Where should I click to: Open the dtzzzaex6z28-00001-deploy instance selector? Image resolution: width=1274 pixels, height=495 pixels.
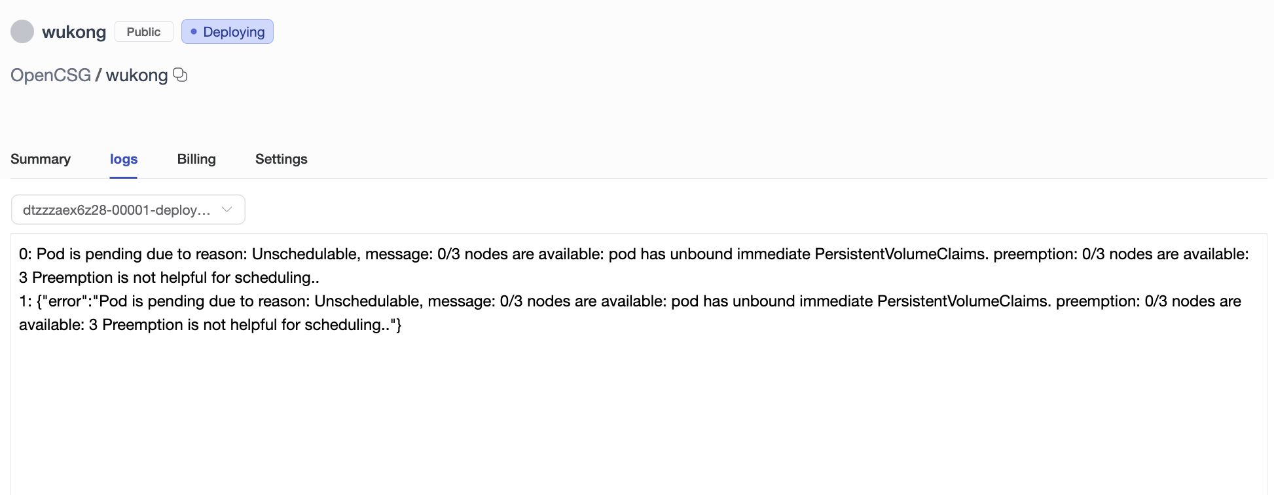[x=118, y=210]
